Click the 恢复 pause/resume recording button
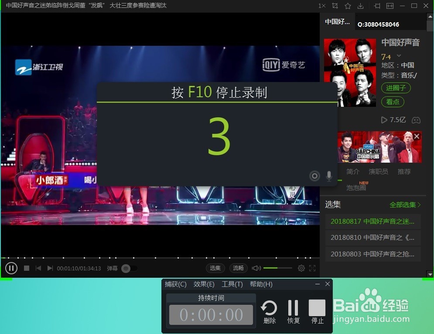The image size is (434, 334). pos(294,312)
